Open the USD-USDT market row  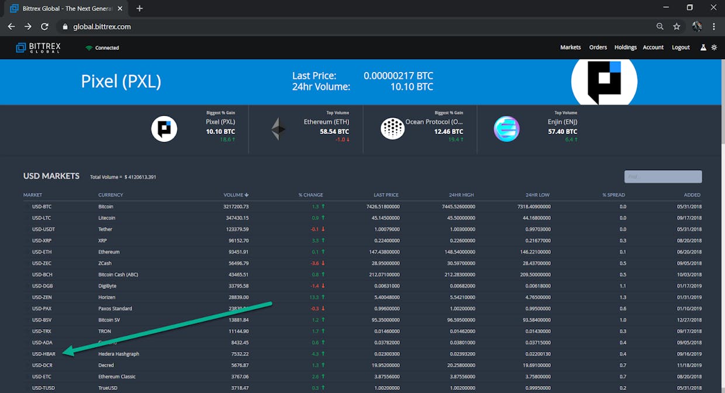362,229
